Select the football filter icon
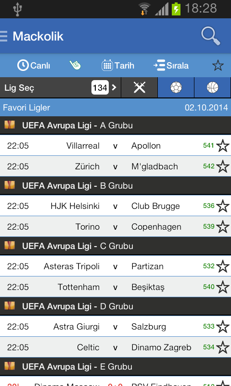Image resolution: width=231 pixels, height=386 pixels. tap(176, 87)
